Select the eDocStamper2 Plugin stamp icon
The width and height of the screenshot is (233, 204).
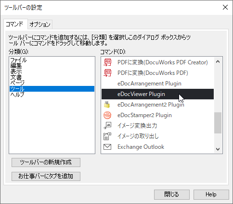click(107, 115)
